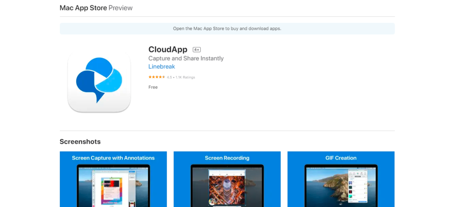Click the Screen Recording caption text
The height and width of the screenshot is (207, 453).
[x=227, y=158]
